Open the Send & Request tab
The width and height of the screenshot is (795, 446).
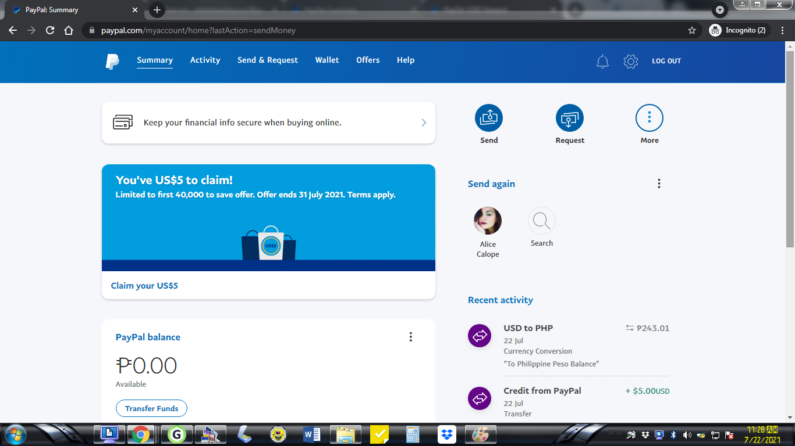click(268, 60)
